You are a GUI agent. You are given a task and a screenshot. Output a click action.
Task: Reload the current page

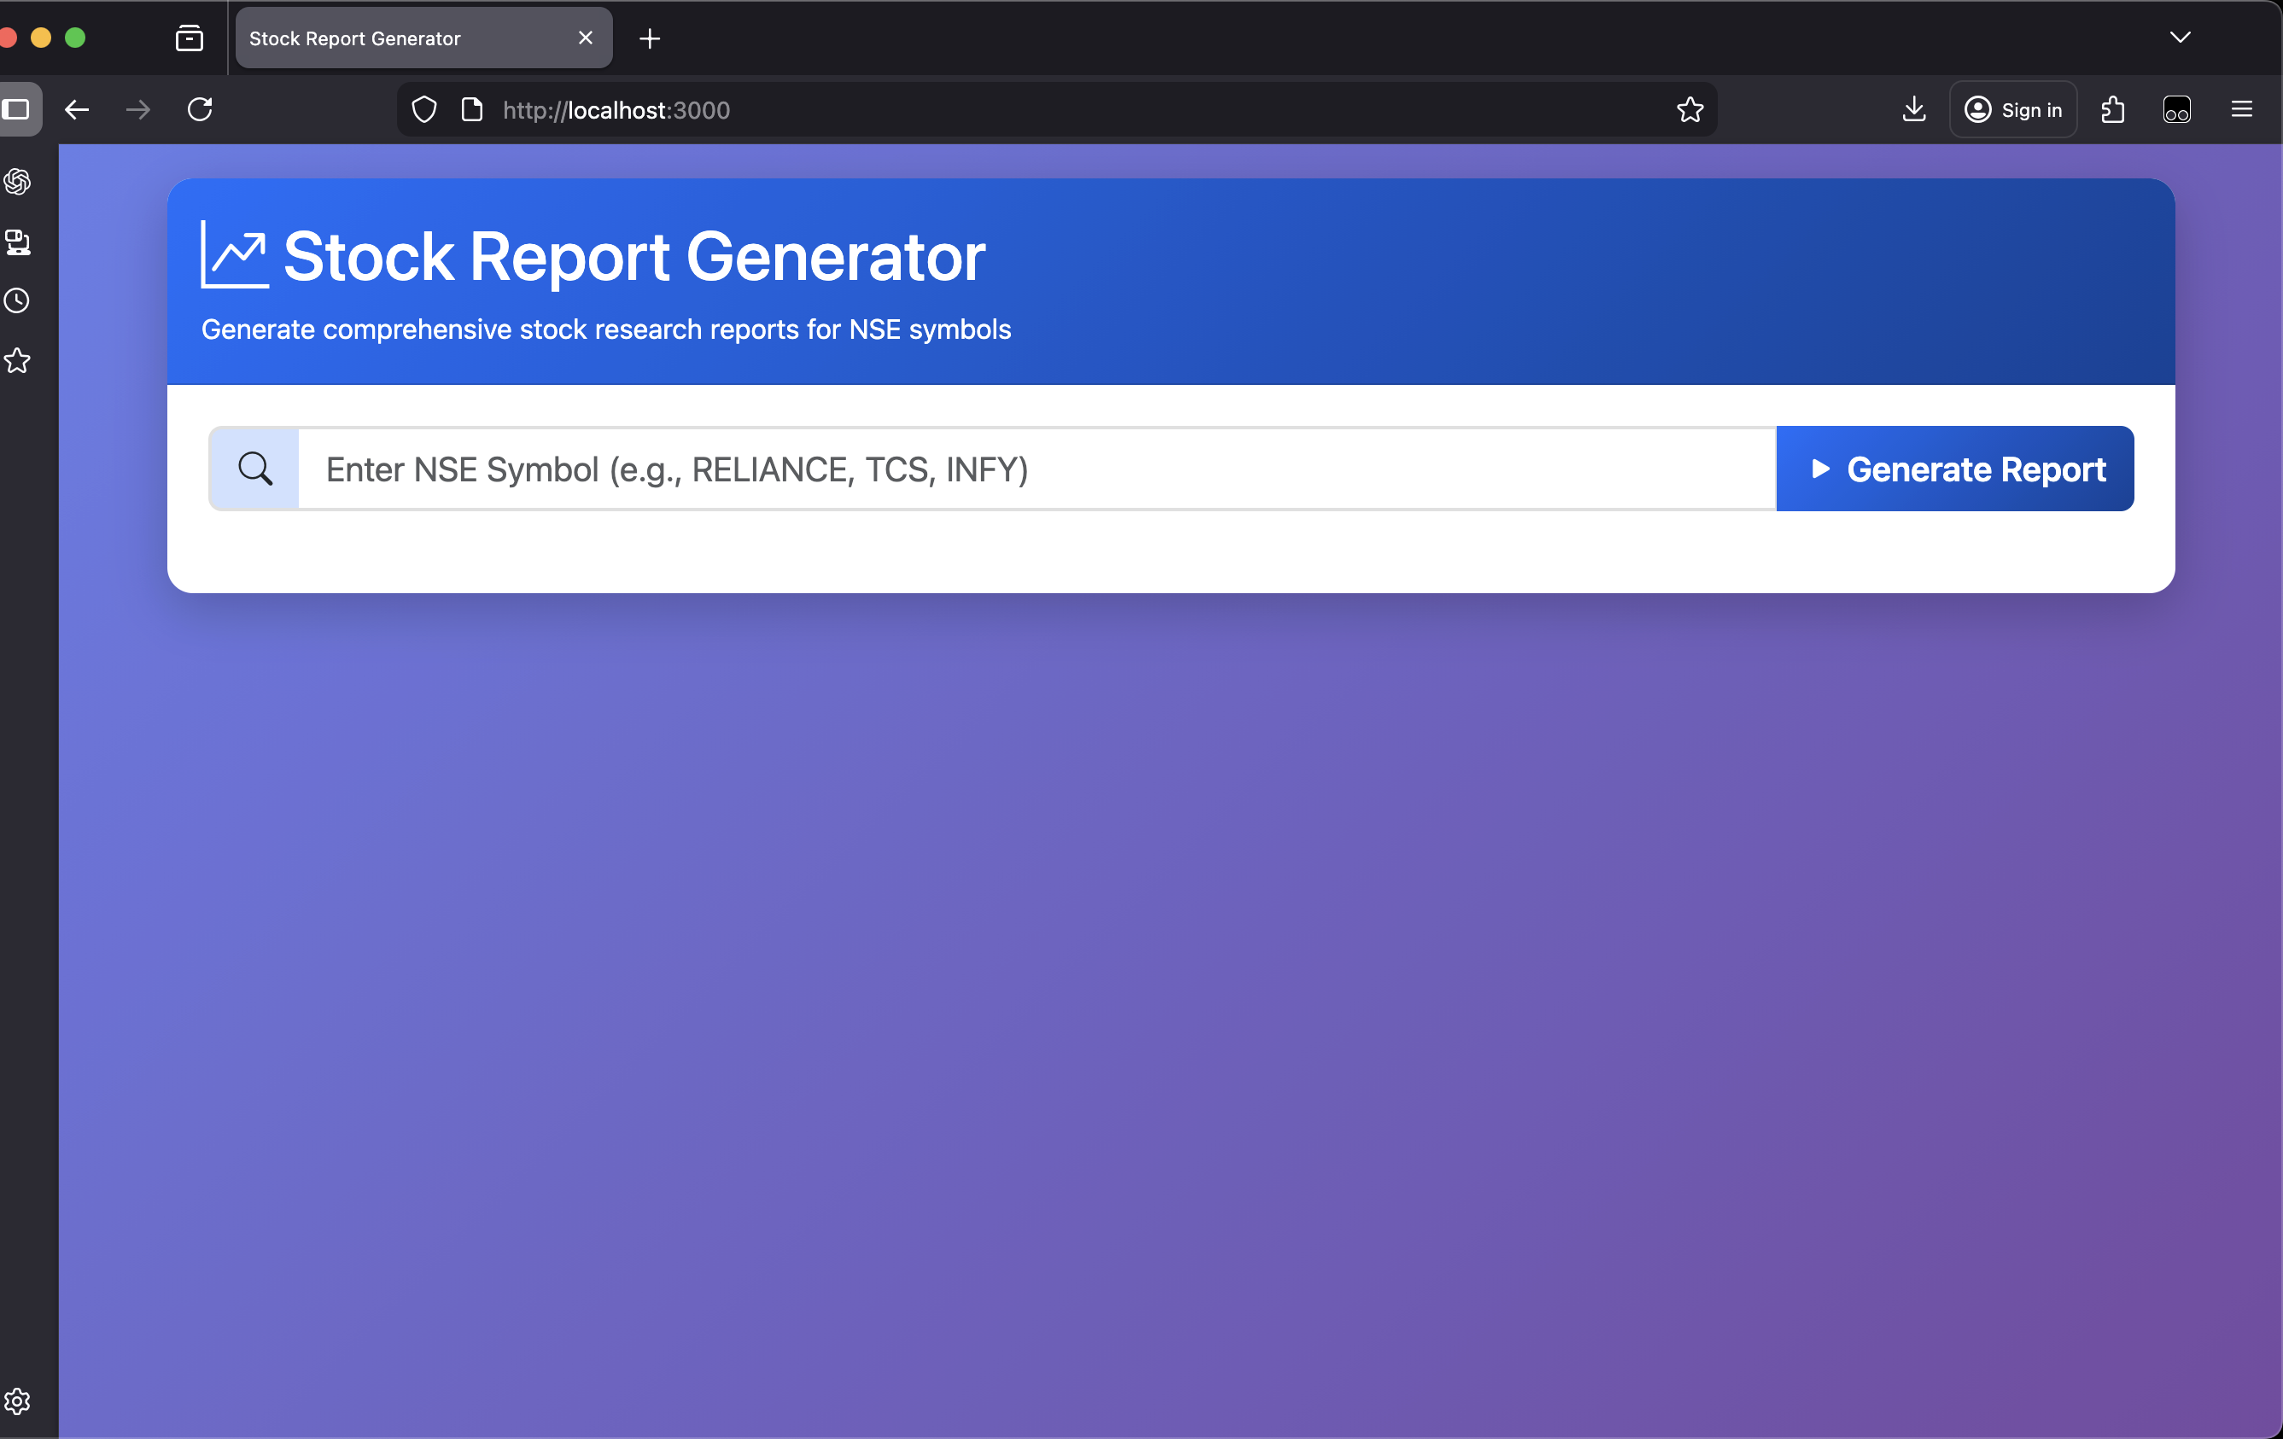[x=199, y=109]
